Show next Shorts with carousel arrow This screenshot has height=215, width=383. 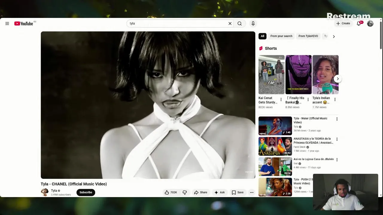click(x=338, y=79)
